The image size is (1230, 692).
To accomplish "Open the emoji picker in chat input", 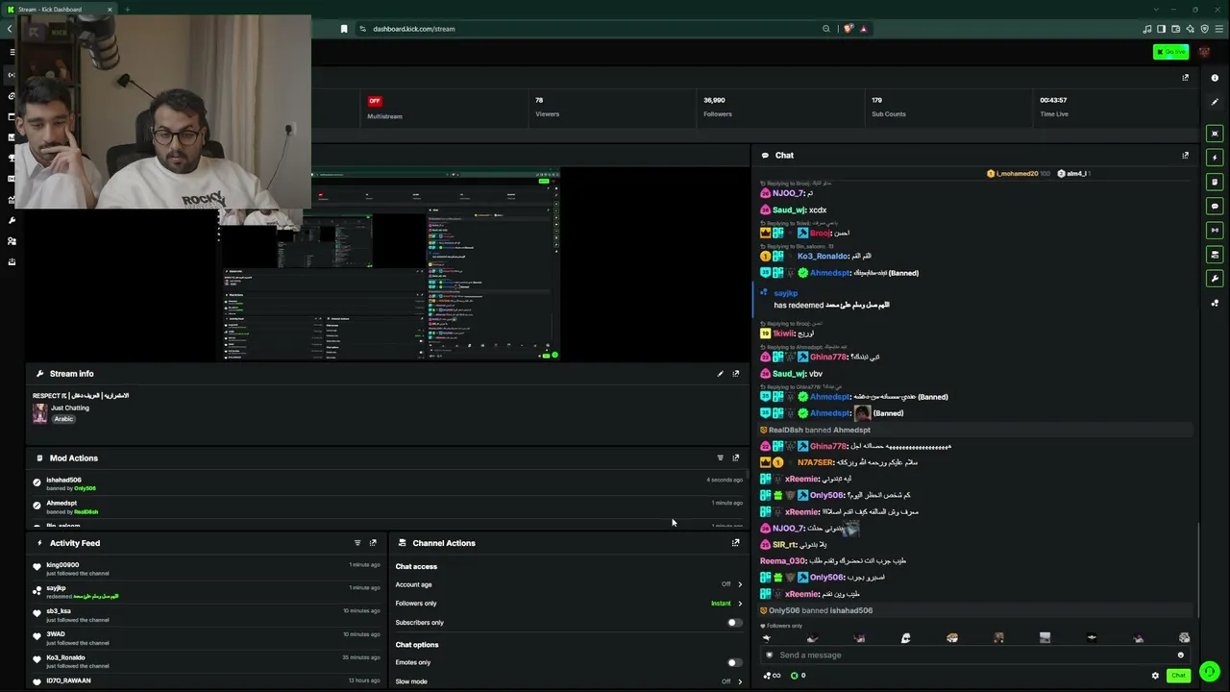I will 1181,655.
